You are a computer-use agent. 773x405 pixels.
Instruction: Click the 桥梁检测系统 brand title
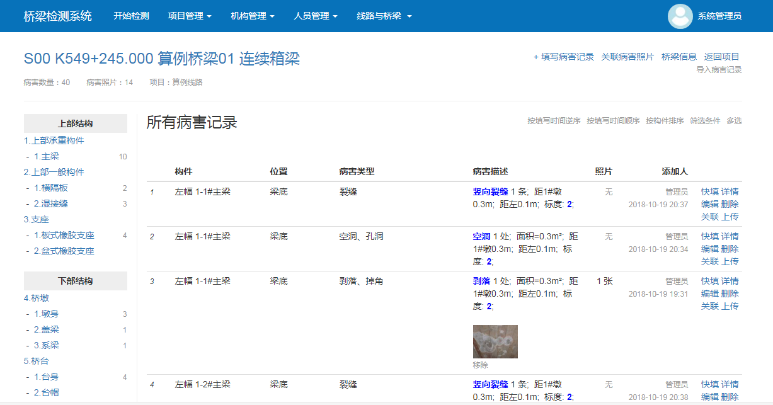[57, 16]
